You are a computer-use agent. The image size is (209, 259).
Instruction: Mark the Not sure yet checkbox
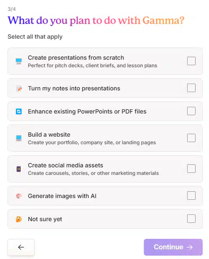point(191,219)
